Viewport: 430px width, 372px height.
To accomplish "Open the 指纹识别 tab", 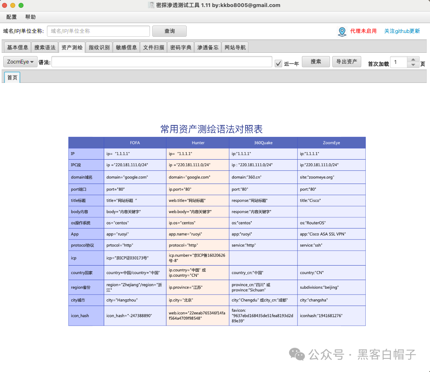I will click(99, 47).
